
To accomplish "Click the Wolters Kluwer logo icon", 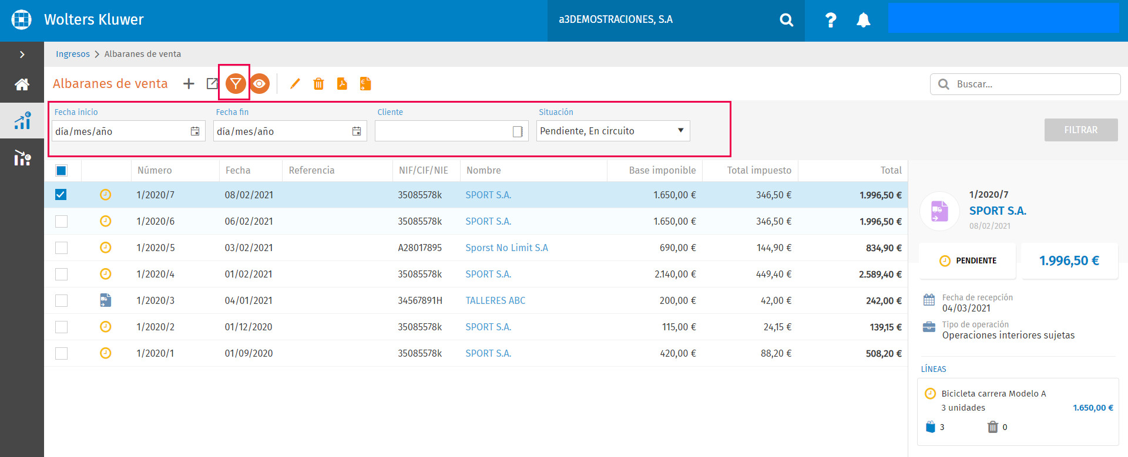I will pos(22,19).
